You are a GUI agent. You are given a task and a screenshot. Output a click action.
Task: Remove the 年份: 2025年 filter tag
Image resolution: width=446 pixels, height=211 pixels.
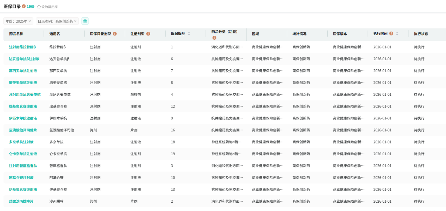(x=30, y=21)
